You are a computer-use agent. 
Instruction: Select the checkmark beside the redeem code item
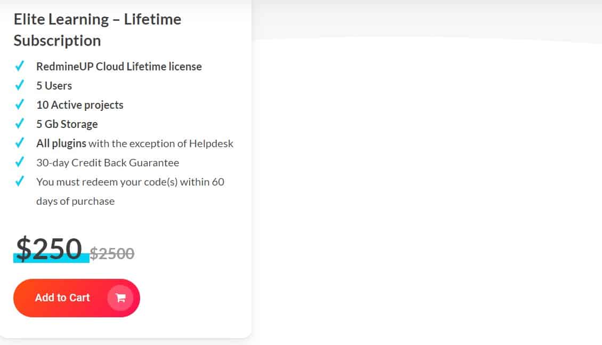pos(20,181)
